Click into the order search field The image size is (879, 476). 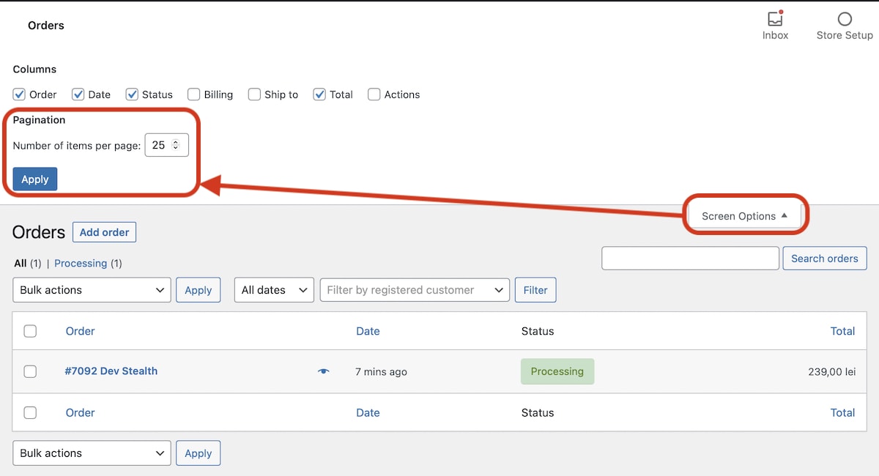point(690,258)
